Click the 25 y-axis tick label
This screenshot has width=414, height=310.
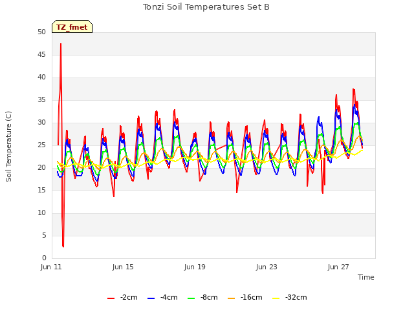coord(41,145)
